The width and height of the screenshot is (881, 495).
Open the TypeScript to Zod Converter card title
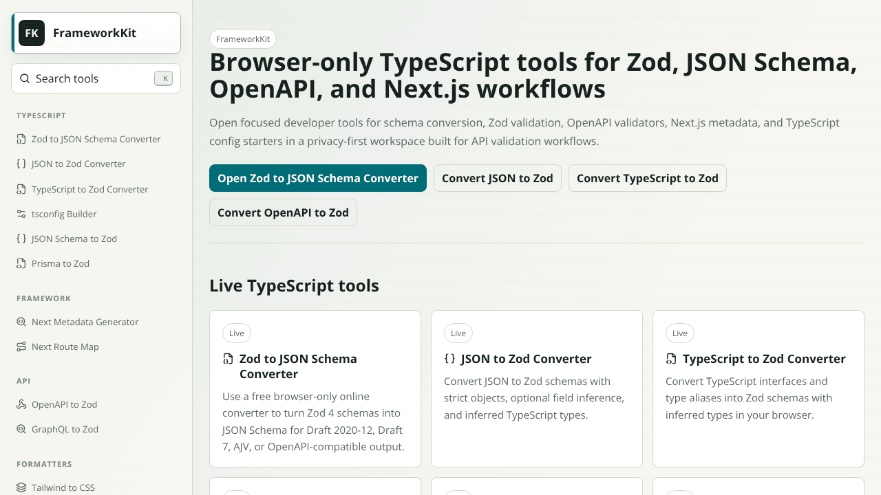(764, 359)
